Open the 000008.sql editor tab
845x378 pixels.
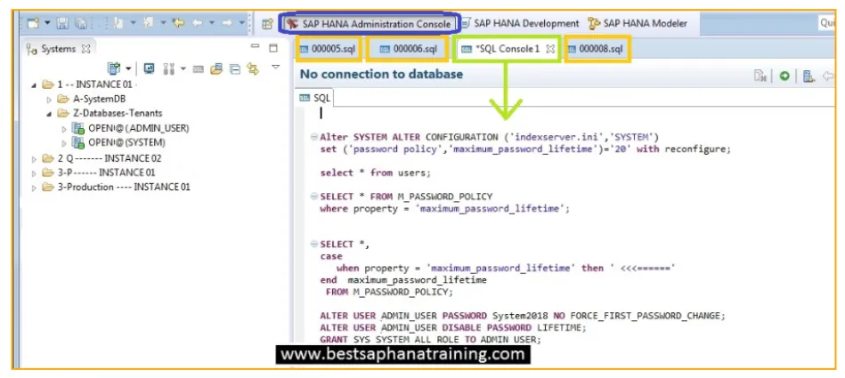coord(596,49)
